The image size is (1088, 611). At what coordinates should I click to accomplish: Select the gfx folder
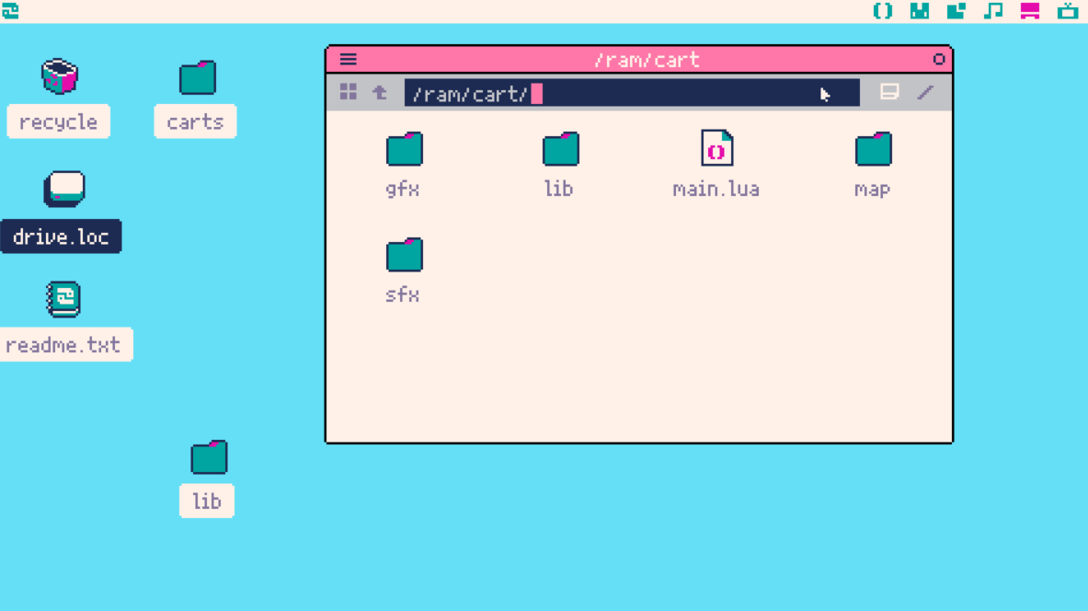point(405,148)
